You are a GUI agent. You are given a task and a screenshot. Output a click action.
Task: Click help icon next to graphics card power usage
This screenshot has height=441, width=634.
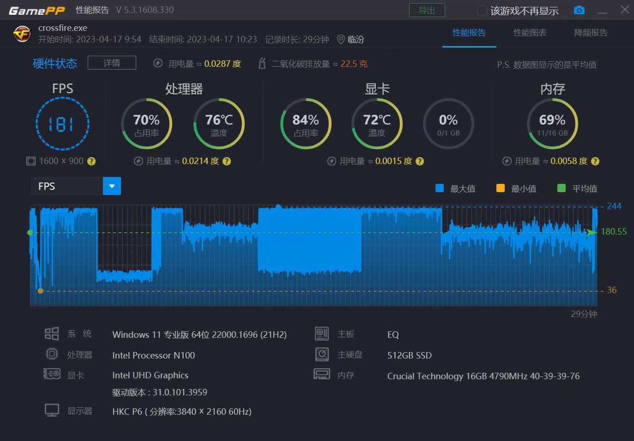pyautogui.click(x=420, y=161)
